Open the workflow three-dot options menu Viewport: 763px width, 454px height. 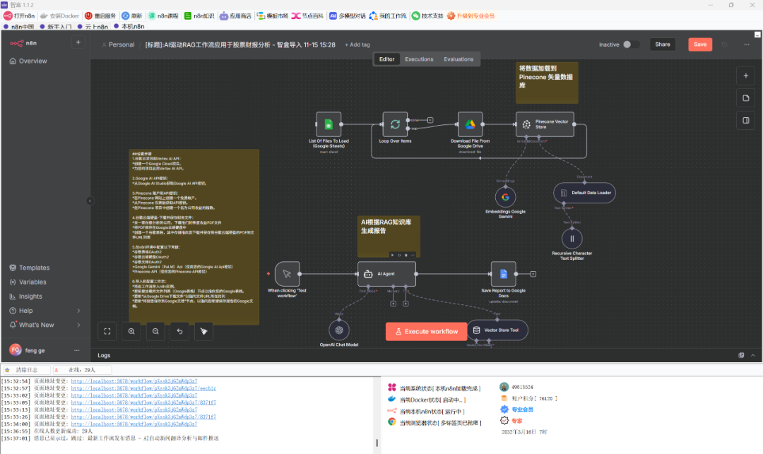coord(745,44)
